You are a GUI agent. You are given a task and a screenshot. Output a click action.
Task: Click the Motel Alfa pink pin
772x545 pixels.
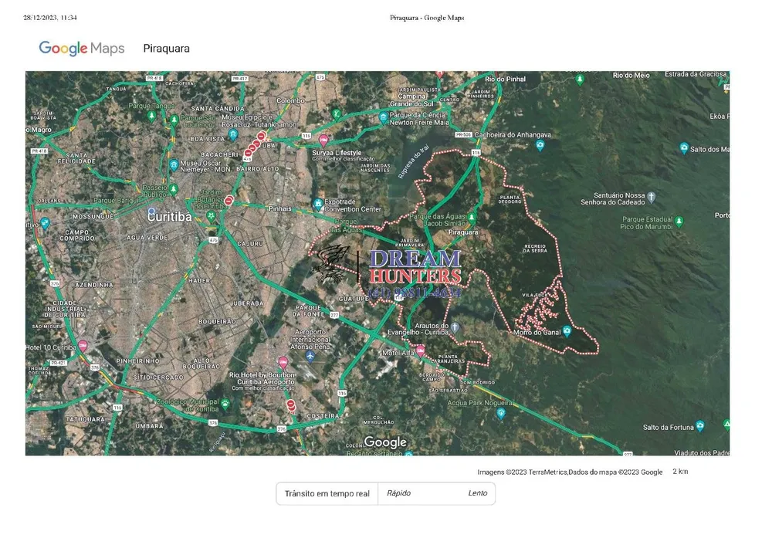point(420,351)
